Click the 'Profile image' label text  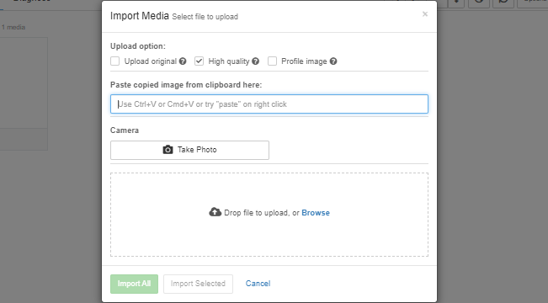(x=304, y=61)
